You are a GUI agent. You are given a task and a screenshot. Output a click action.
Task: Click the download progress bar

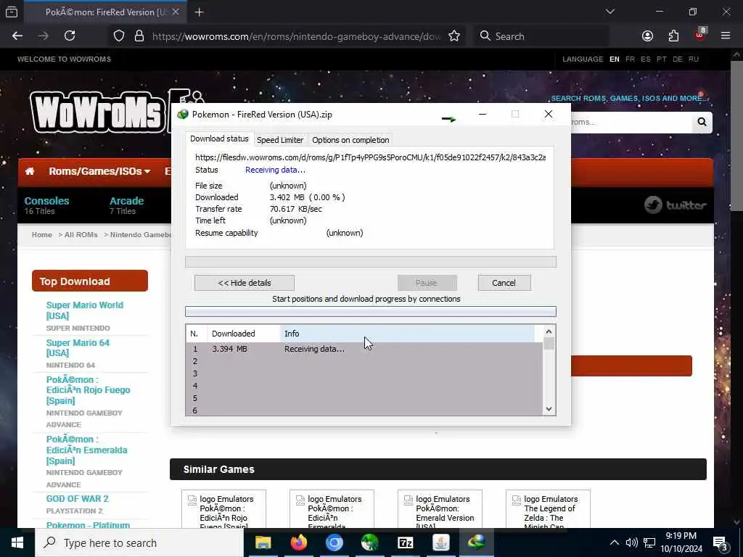click(371, 262)
